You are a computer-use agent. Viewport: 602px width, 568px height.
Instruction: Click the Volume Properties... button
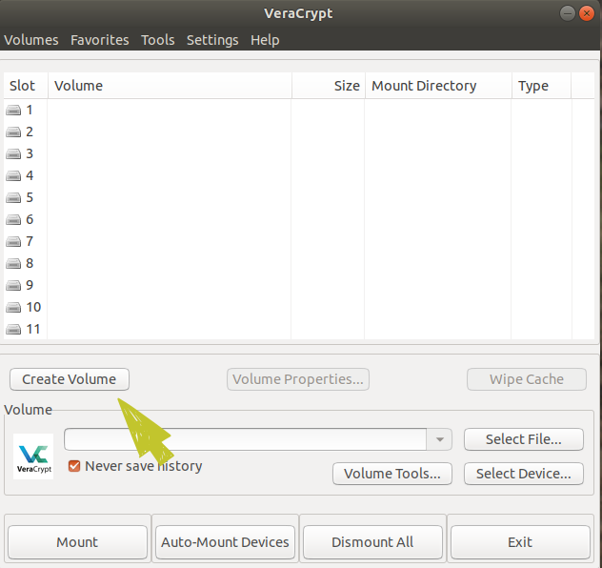298,379
